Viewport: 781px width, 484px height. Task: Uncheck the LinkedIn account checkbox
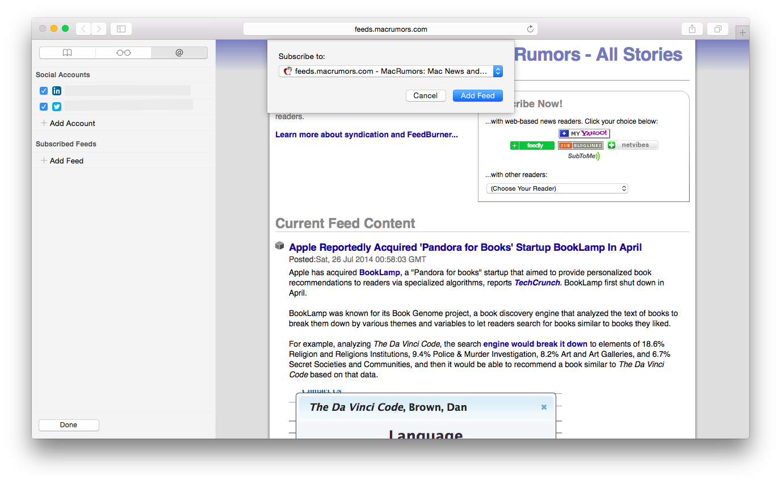coord(44,91)
